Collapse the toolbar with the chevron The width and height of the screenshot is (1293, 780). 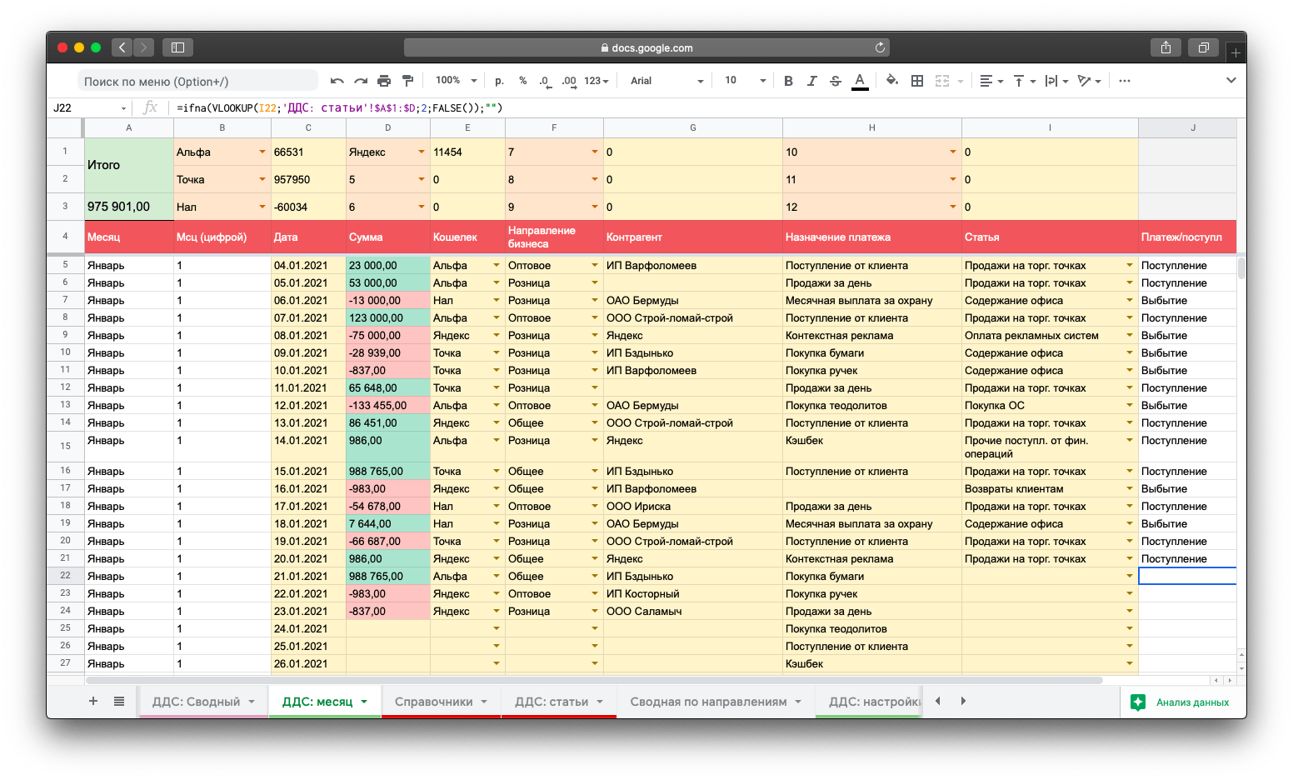[1231, 81]
